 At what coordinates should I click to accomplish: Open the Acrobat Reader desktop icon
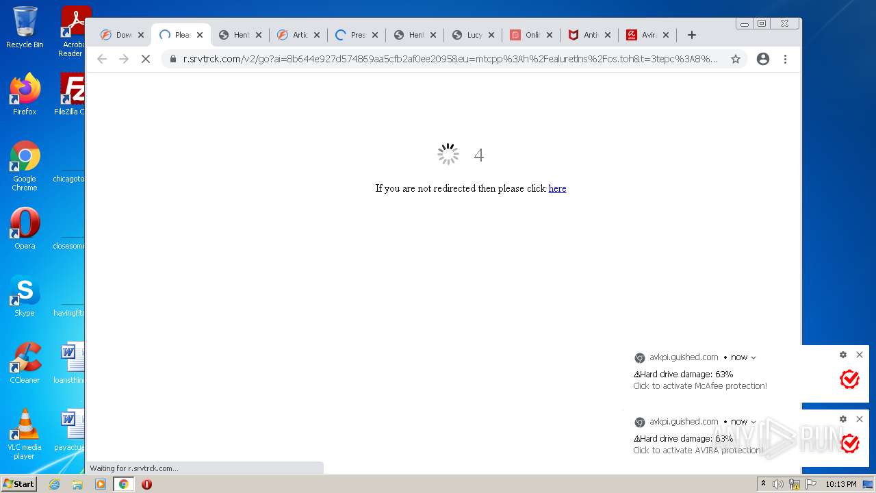(x=72, y=31)
